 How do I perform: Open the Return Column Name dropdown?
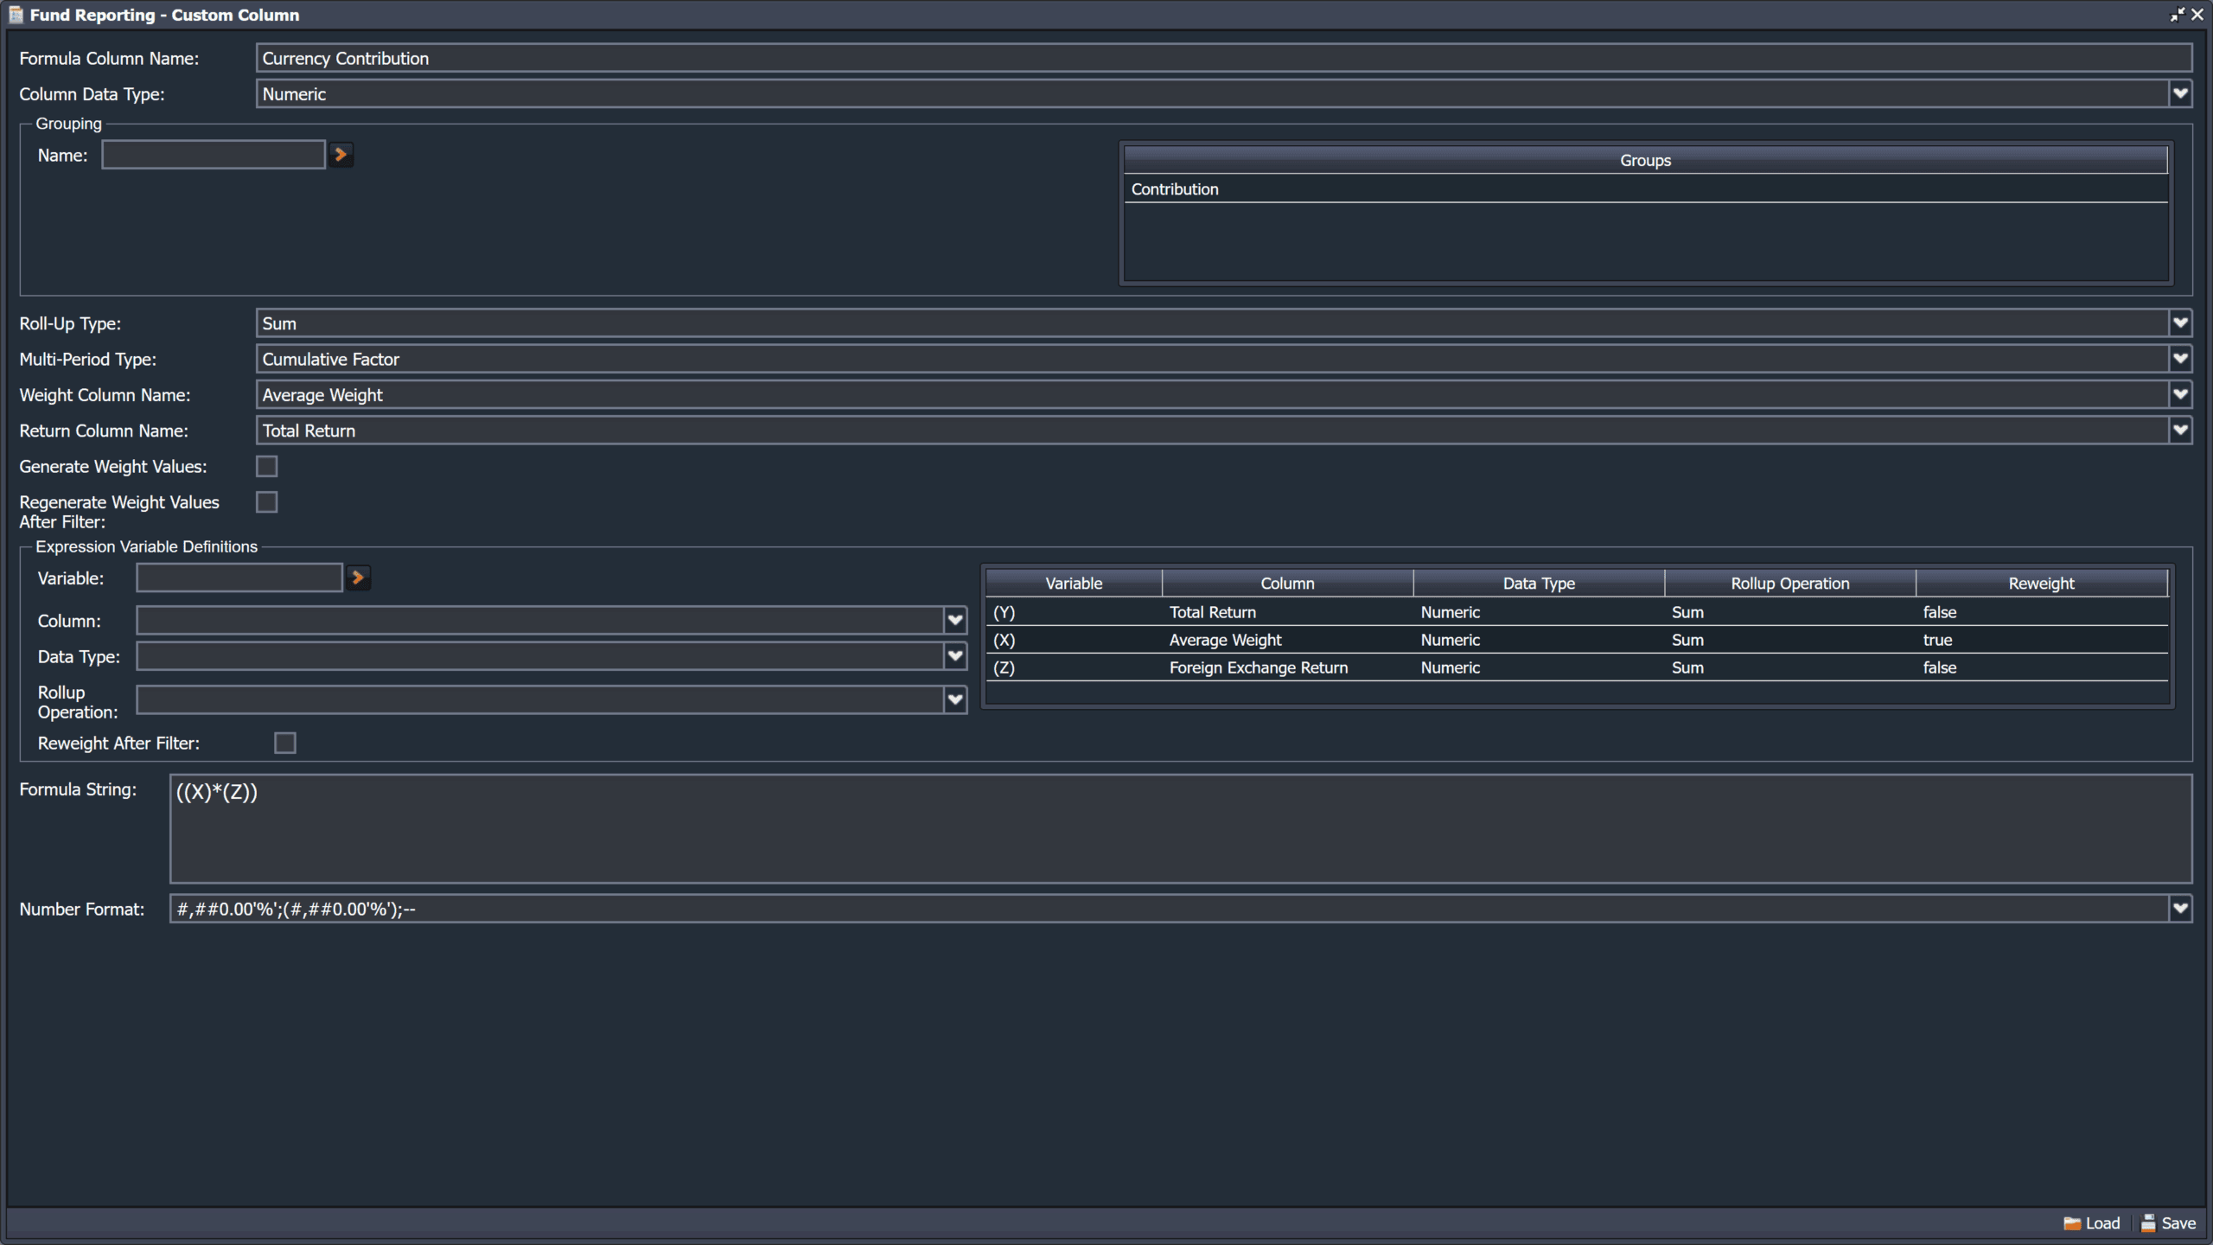(x=2180, y=431)
